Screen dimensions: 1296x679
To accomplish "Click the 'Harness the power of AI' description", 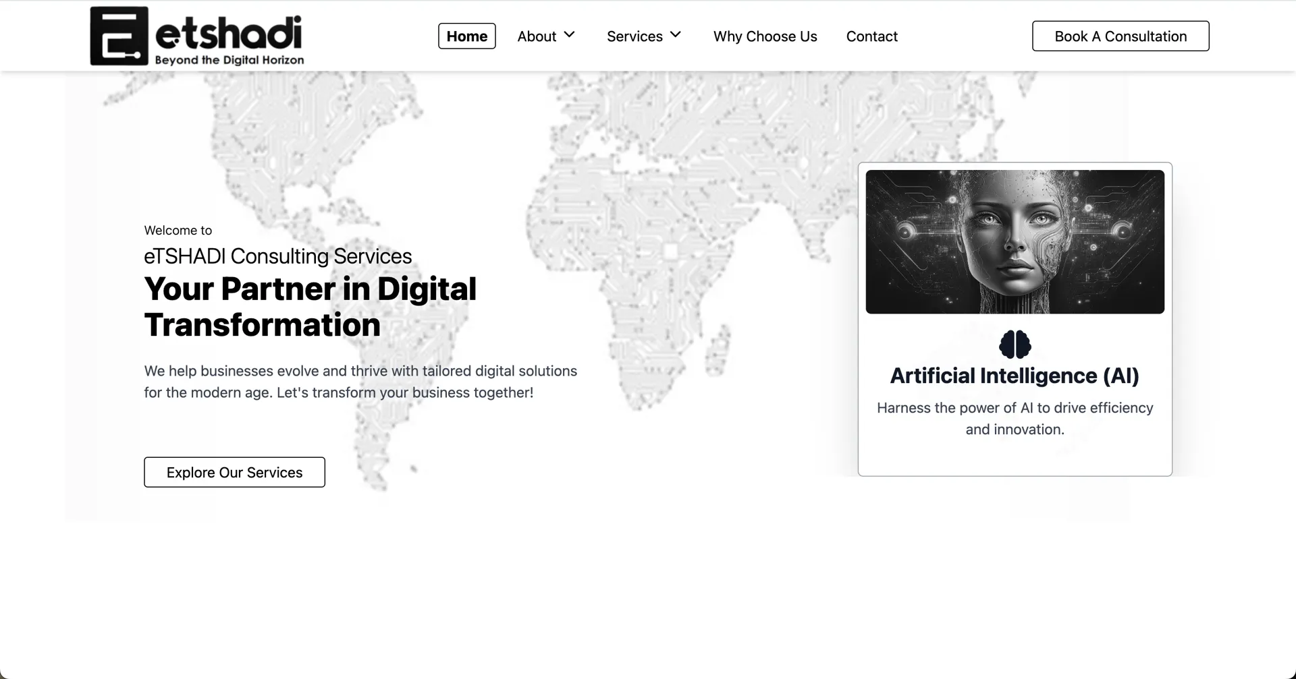I will [x=1015, y=418].
